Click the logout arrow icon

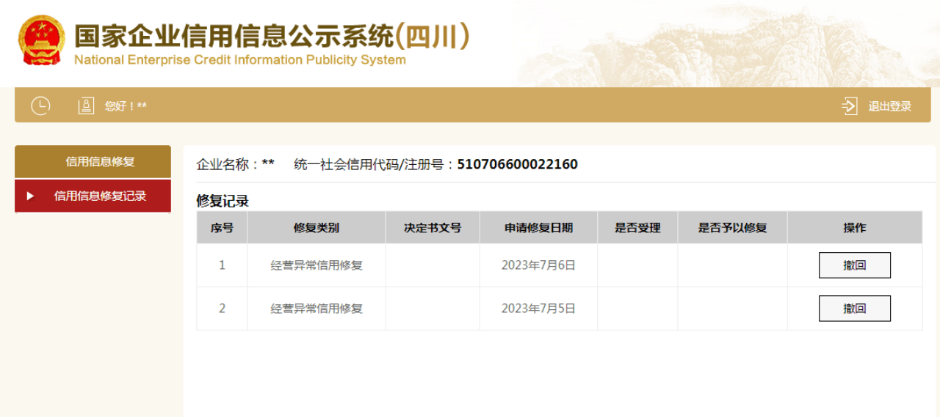tap(850, 106)
